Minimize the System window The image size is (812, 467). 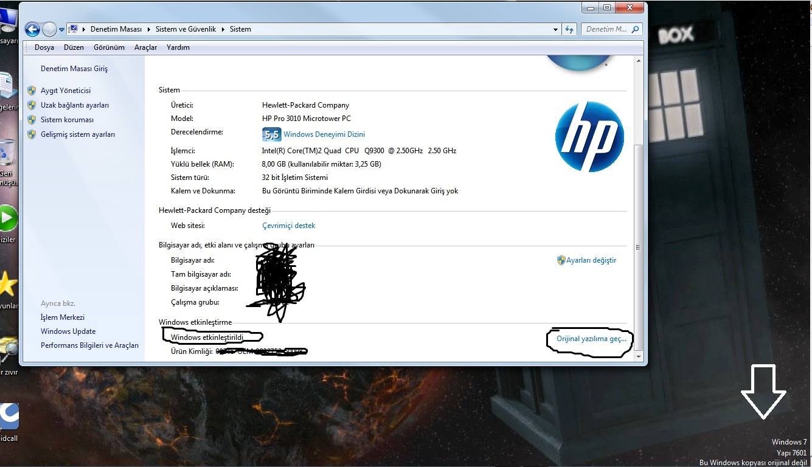tap(591, 7)
